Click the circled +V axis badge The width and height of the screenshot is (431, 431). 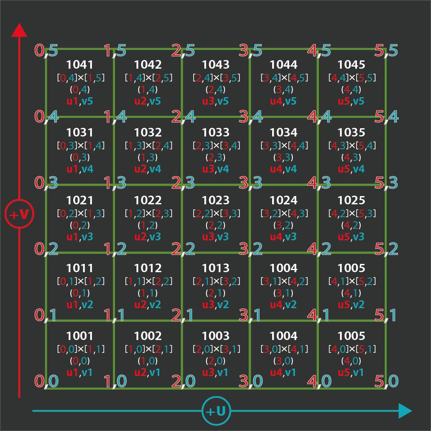coord(19,214)
